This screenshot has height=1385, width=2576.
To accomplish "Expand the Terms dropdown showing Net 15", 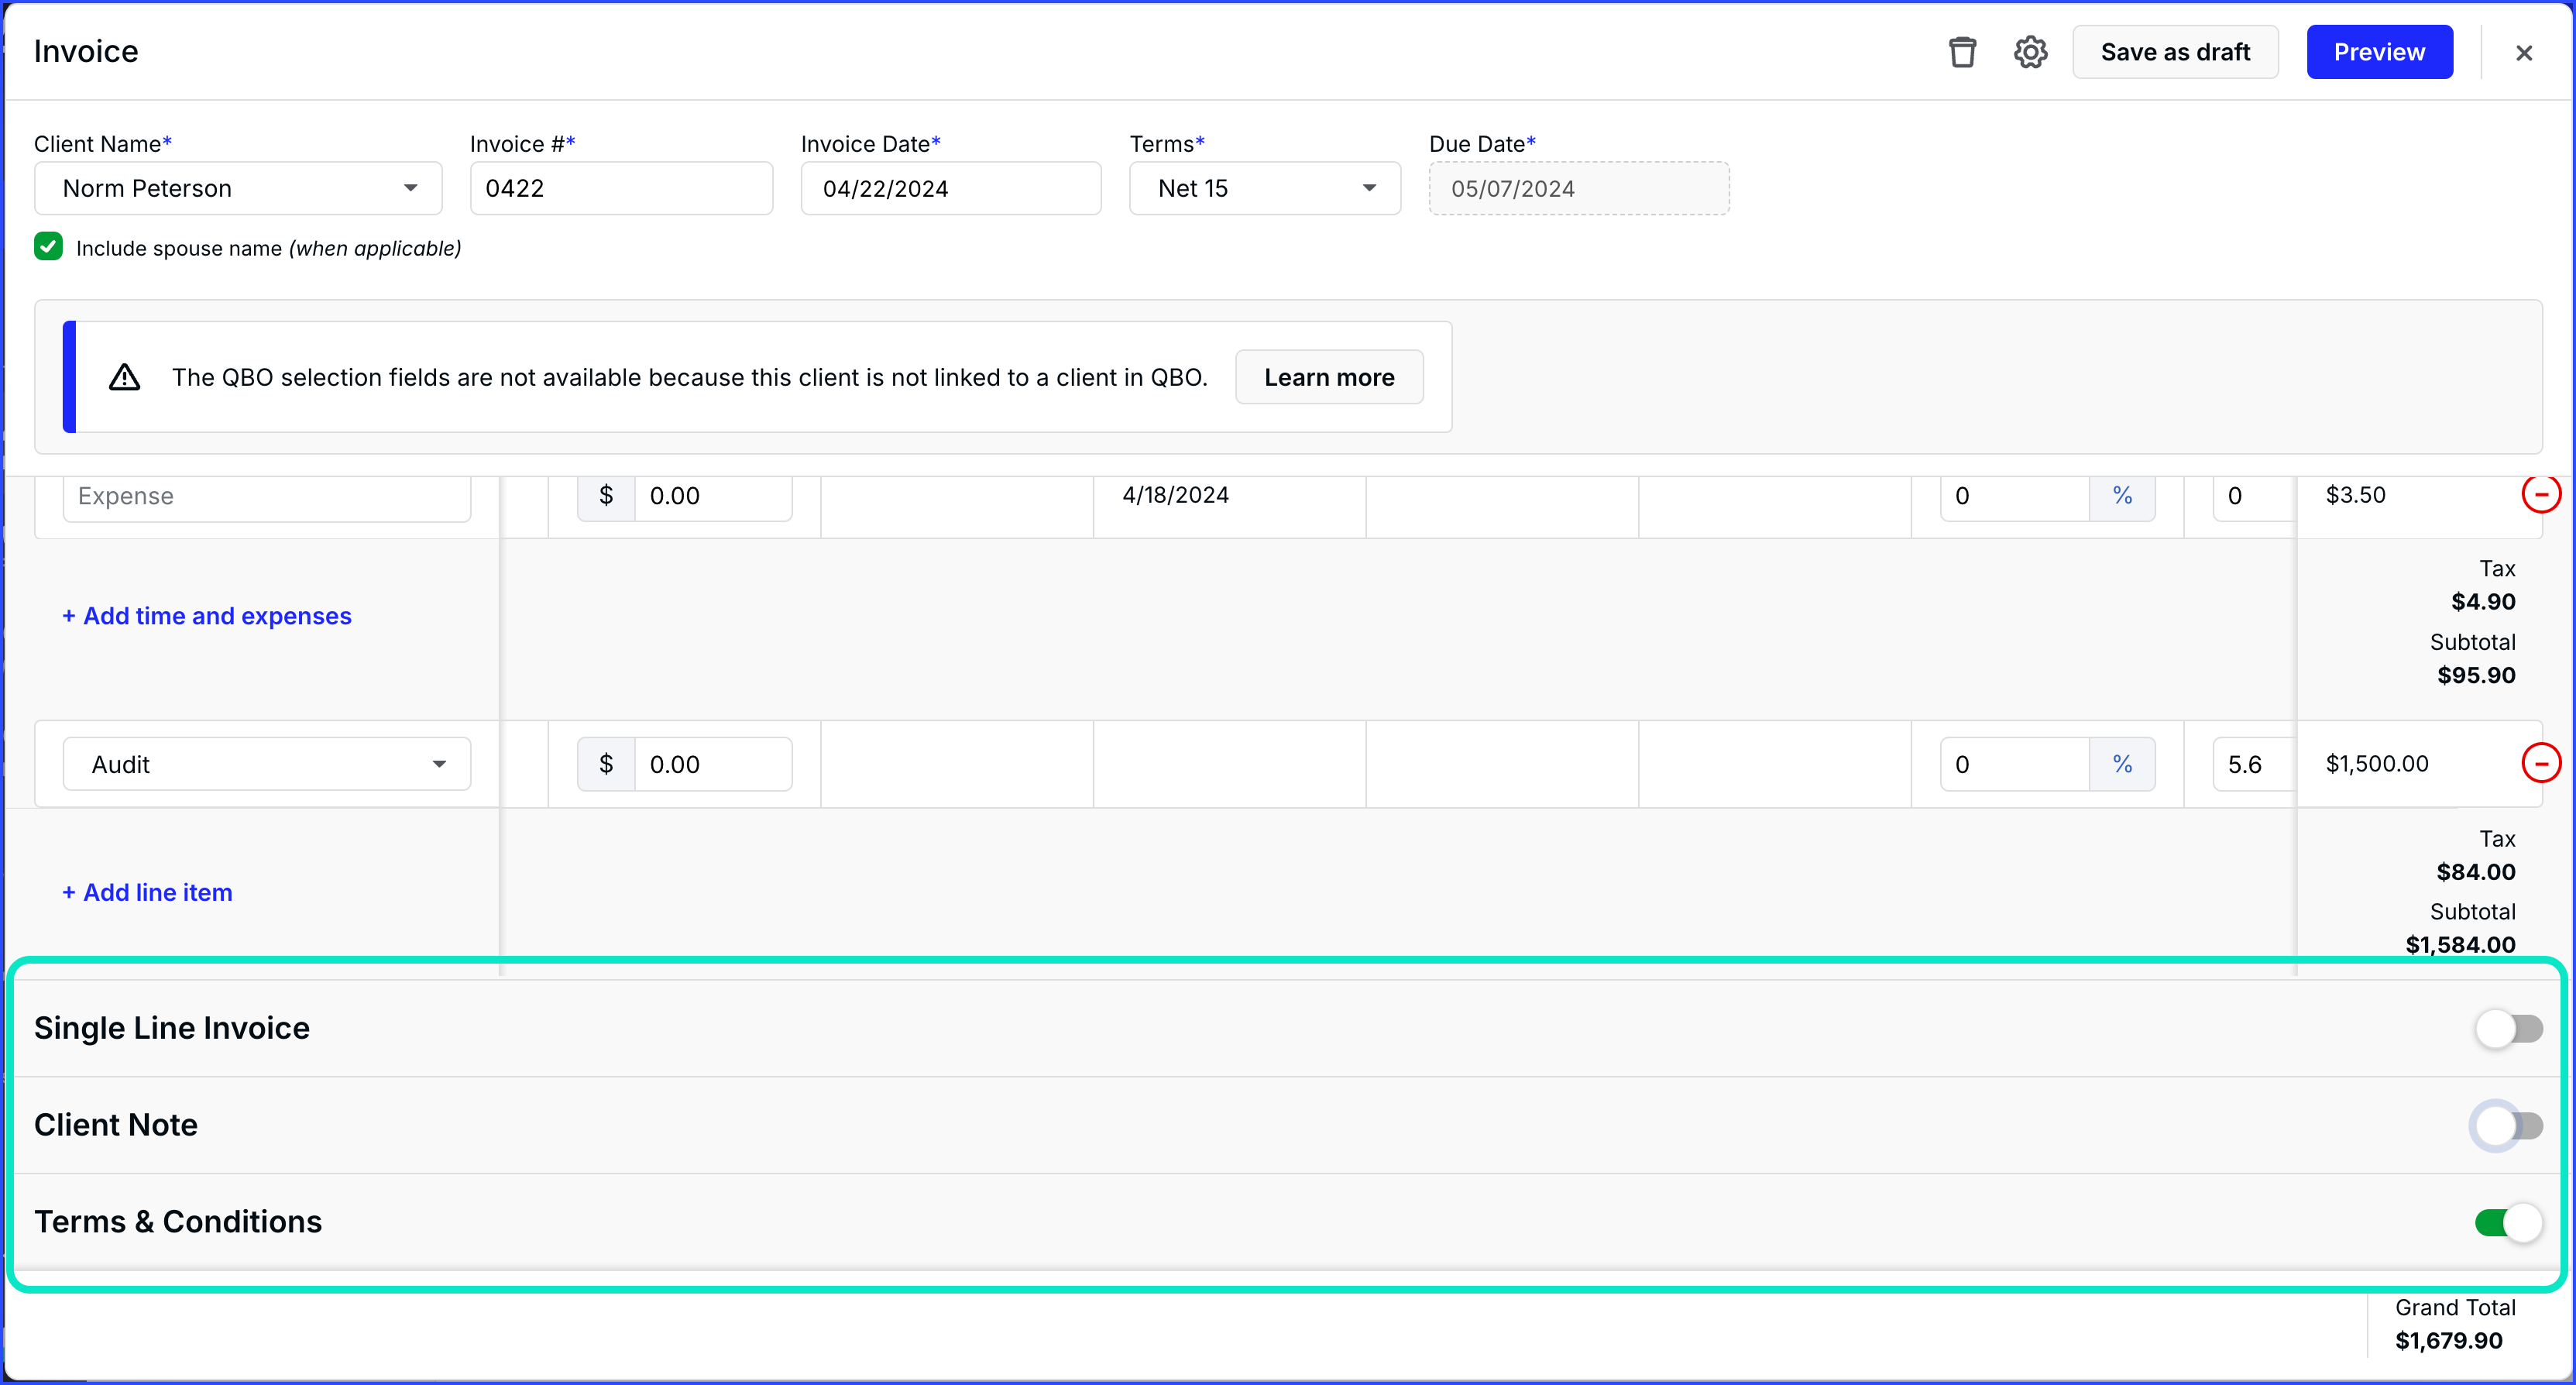I will [1265, 188].
